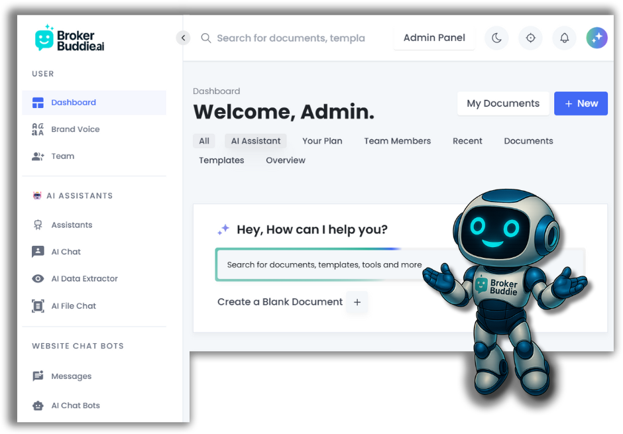Select the AI Assistant filter tab

256,141
